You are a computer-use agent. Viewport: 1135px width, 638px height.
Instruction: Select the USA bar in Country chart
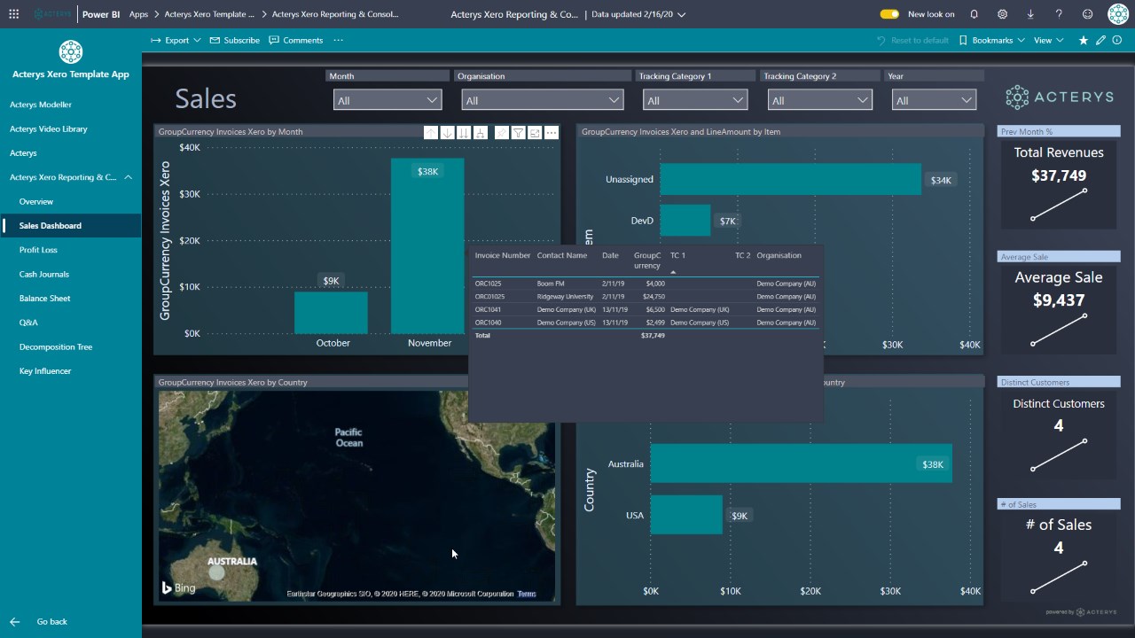coord(686,515)
